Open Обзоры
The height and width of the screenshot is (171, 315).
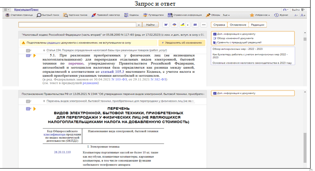coord(213,15)
